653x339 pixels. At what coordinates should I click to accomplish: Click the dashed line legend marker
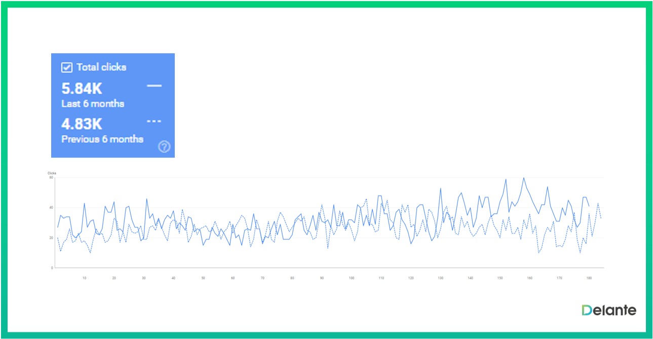pyautogui.click(x=154, y=122)
